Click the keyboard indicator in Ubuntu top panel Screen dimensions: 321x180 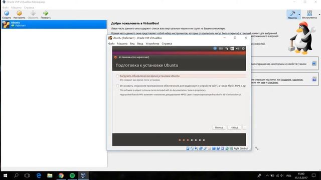pos(221,48)
